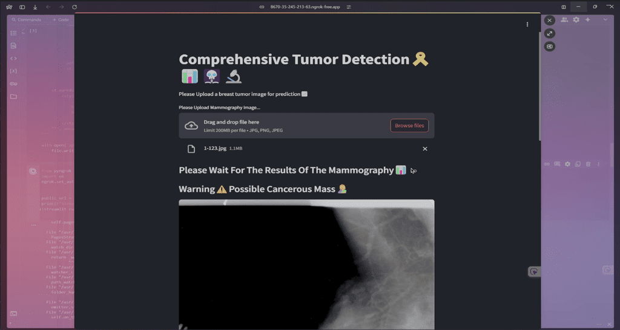620x330 pixels.
Task: Close the popup with the round X button
Action: 550,20
